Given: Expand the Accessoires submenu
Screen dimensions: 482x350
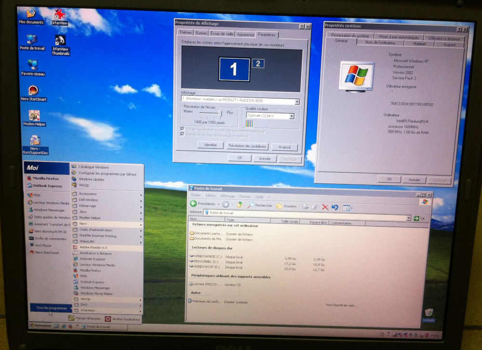Looking at the screenshot, I should coord(107,194).
